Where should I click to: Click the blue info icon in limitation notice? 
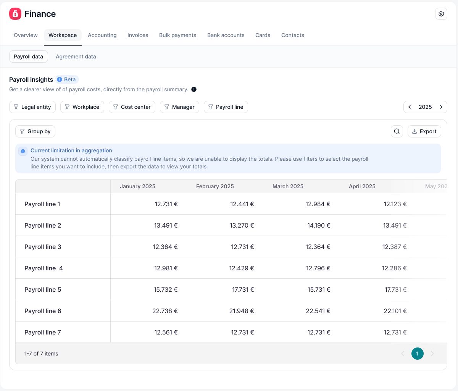pyautogui.click(x=23, y=151)
